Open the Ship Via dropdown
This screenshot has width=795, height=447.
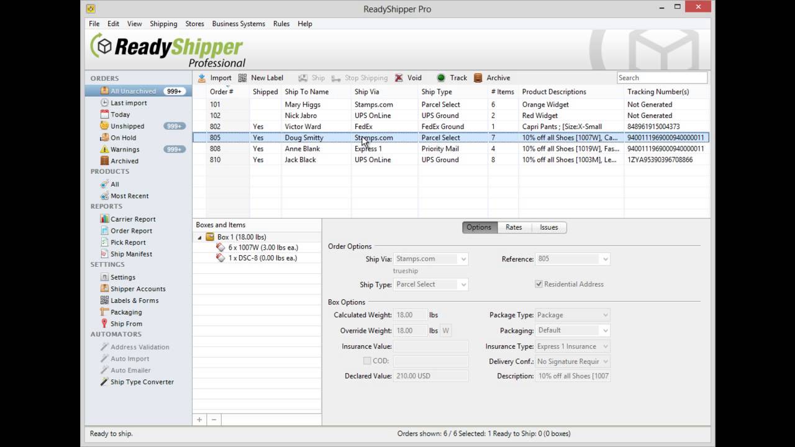(x=463, y=259)
